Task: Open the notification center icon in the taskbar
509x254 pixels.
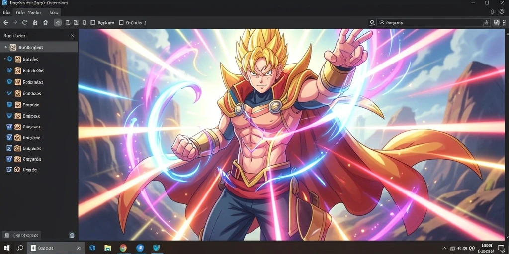Action: pos(502,248)
